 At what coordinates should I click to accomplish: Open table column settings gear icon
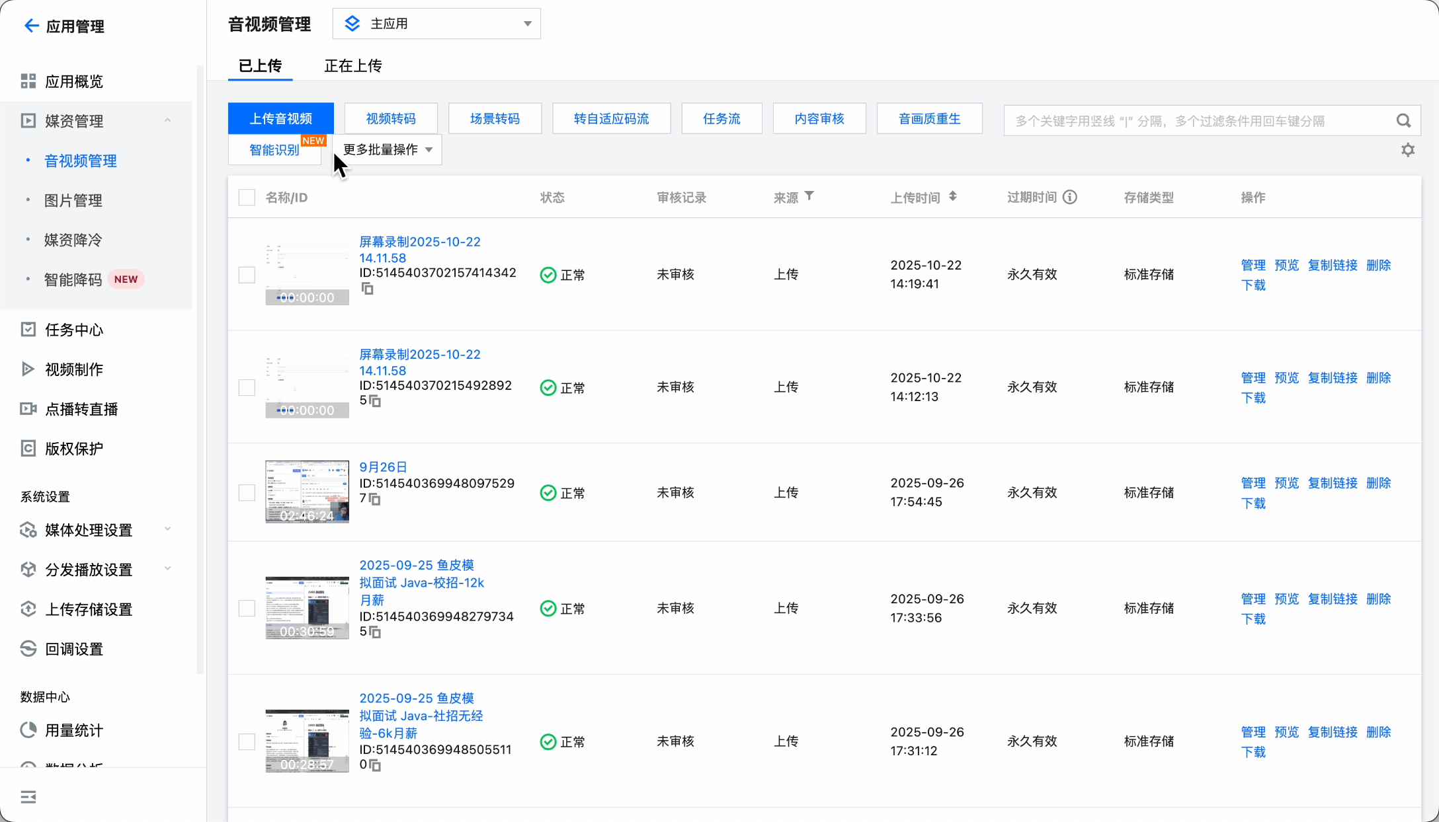[x=1408, y=150]
